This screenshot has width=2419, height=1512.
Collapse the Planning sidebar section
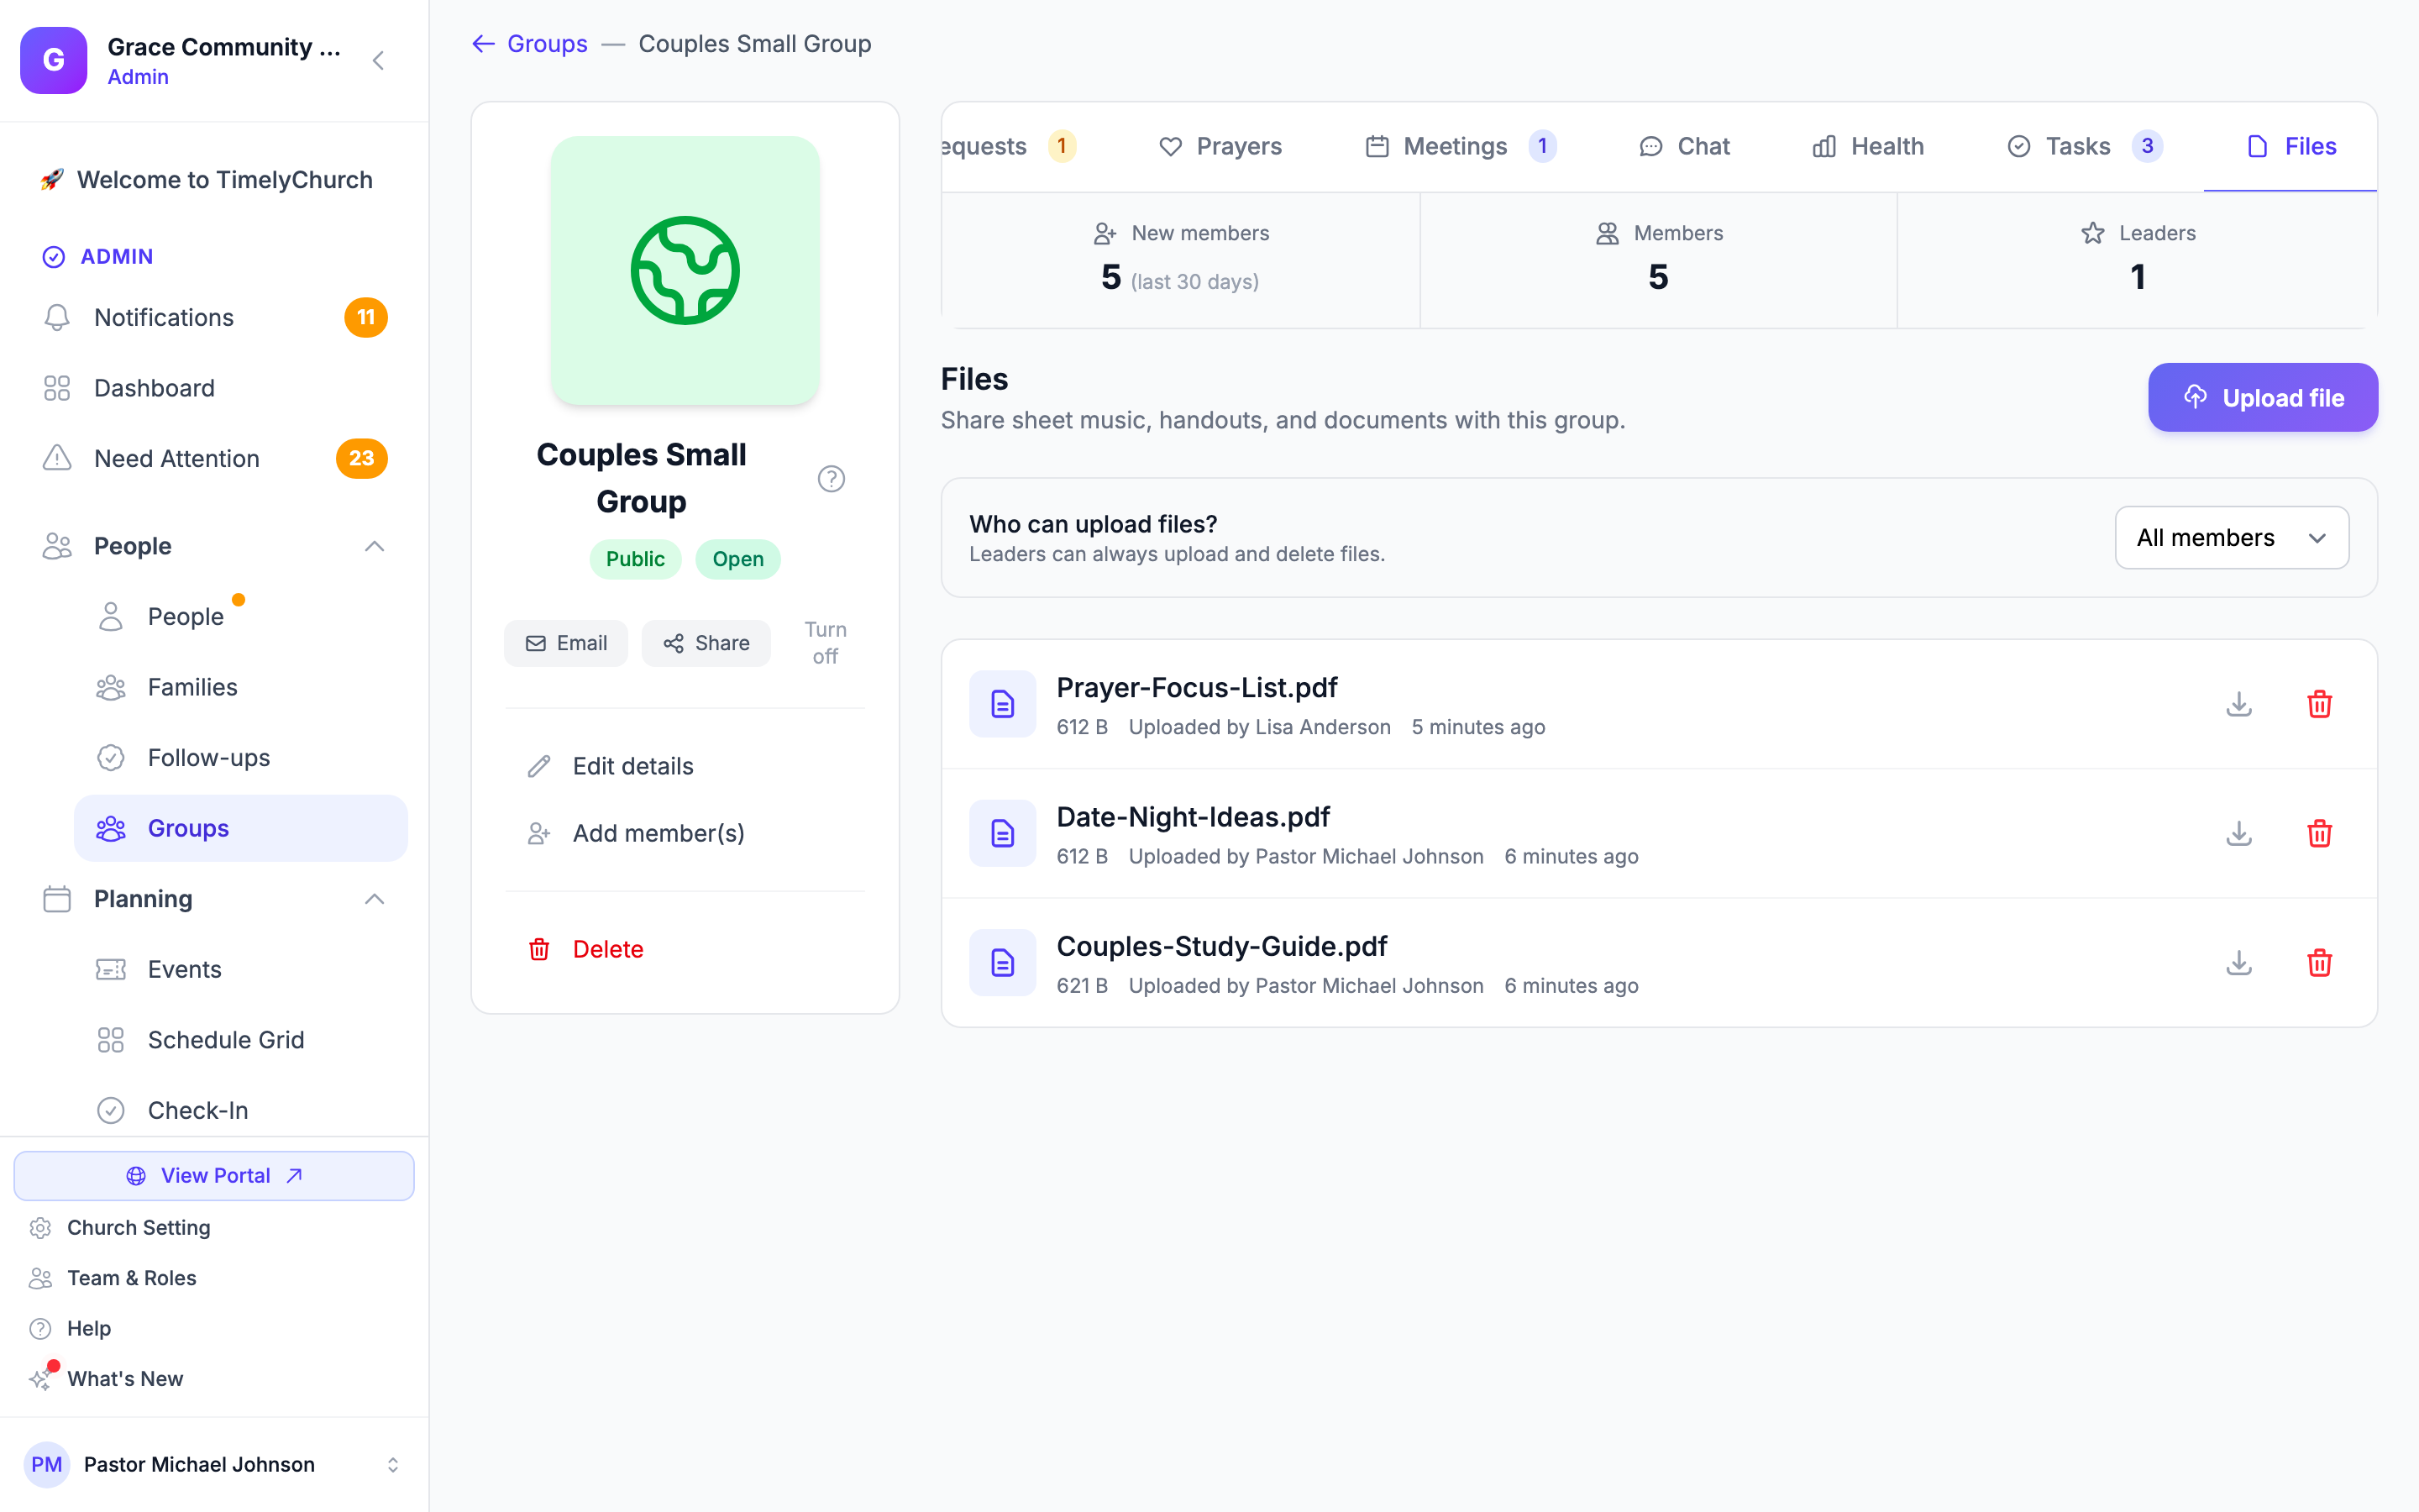374,899
